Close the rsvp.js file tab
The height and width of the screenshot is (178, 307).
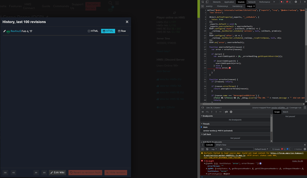tap(254, 6)
